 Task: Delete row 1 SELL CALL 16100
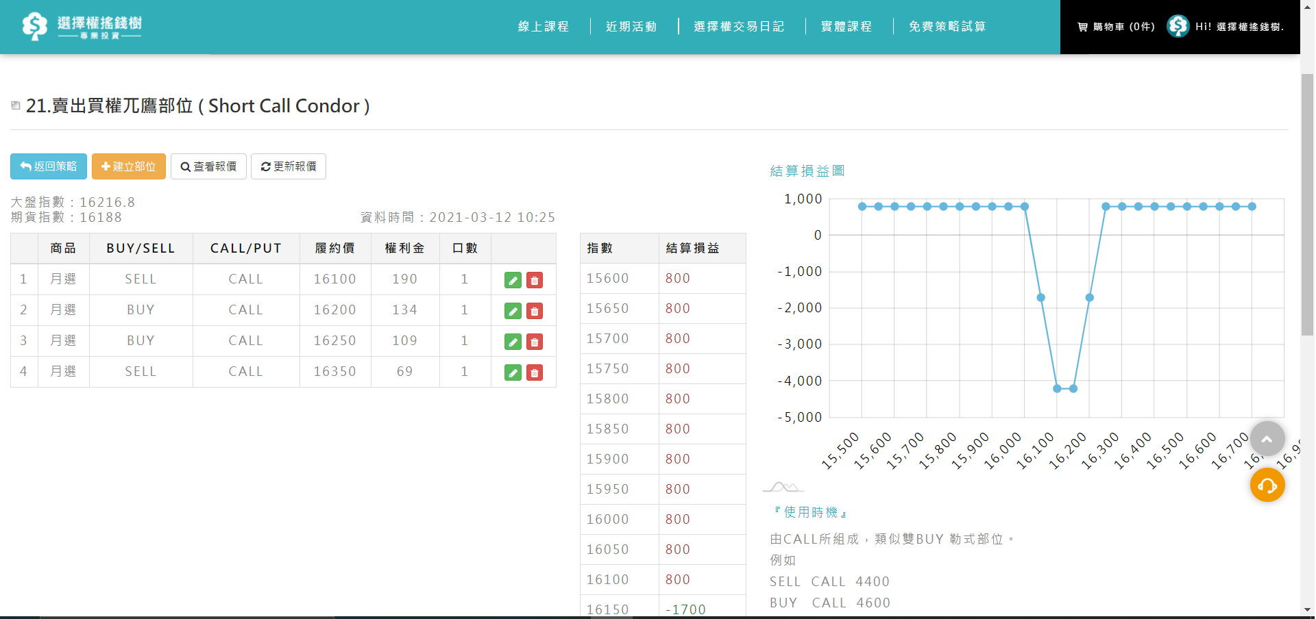coord(535,280)
